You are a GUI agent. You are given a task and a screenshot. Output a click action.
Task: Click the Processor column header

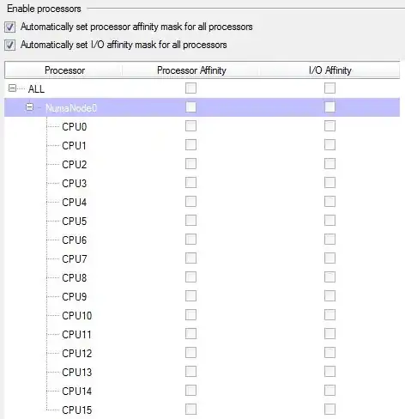click(63, 70)
